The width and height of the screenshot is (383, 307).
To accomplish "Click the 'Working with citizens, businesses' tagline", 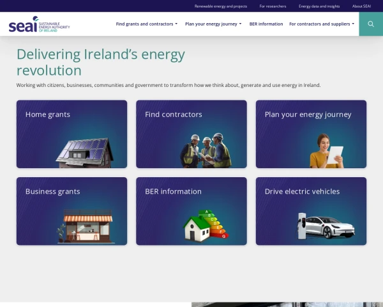I will tap(169, 85).
